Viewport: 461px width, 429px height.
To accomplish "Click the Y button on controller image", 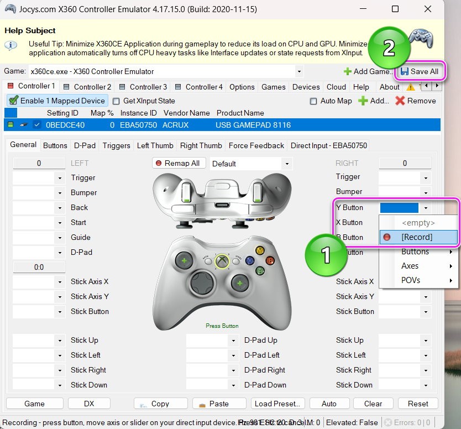I will point(260,250).
